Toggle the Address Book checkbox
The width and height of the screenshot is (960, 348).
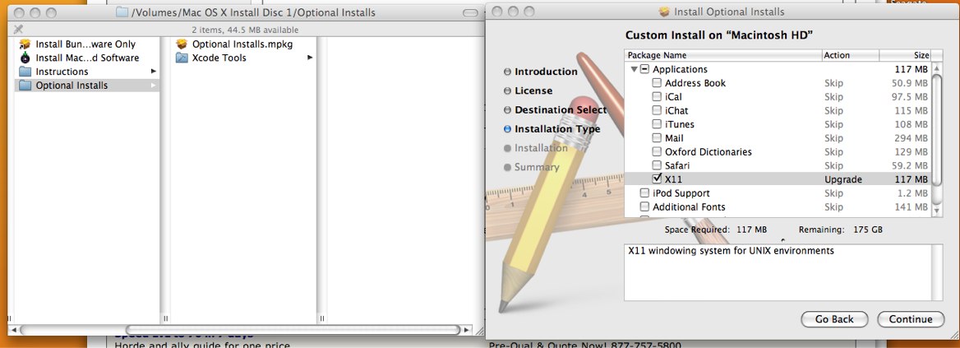[657, 83]
